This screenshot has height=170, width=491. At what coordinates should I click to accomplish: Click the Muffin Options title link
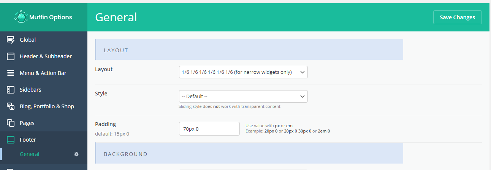click(x=51, y=17)
